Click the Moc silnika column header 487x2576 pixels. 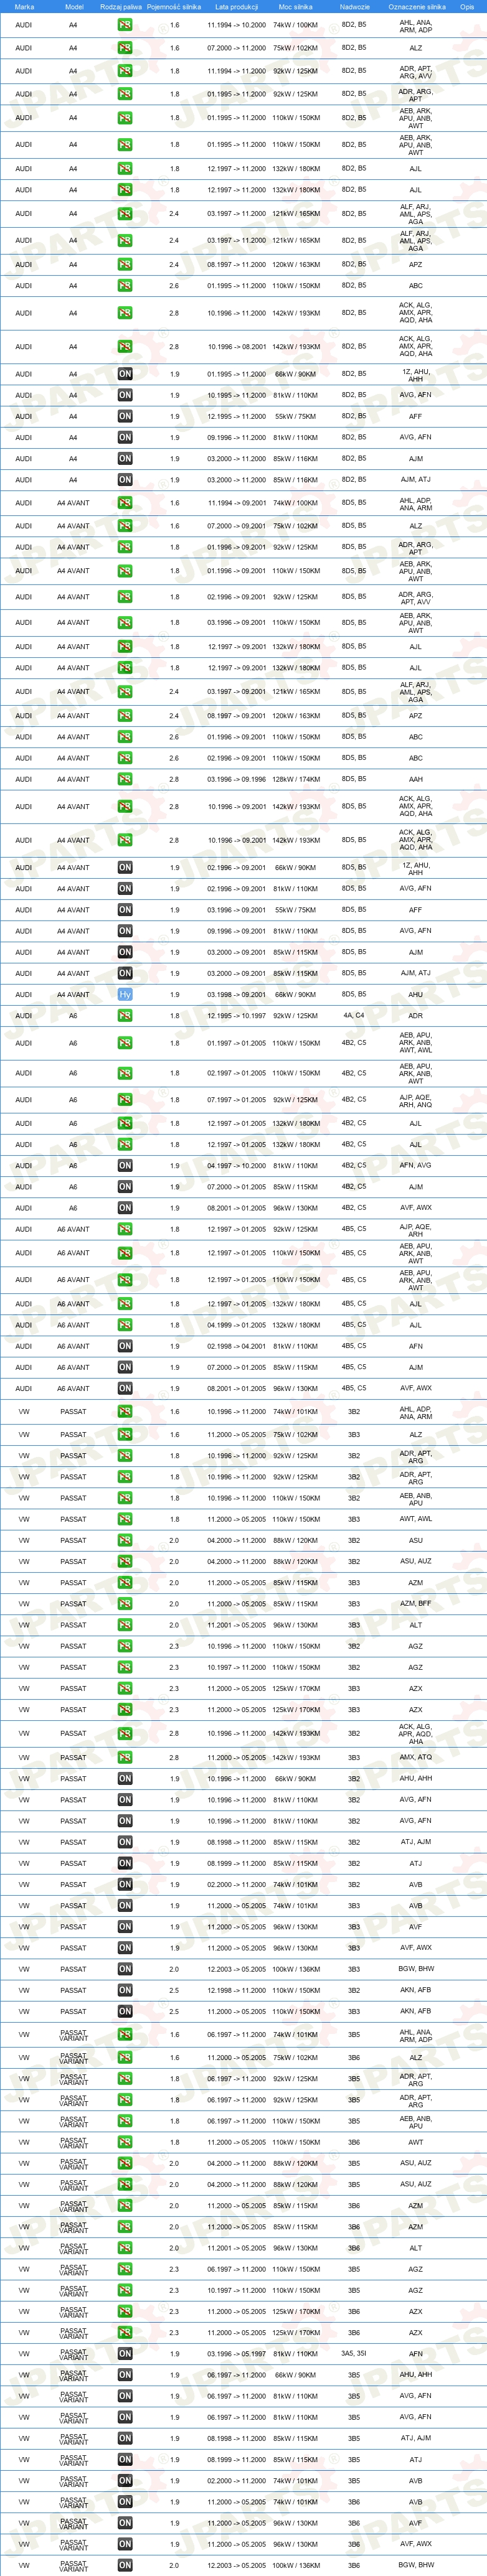296,6
